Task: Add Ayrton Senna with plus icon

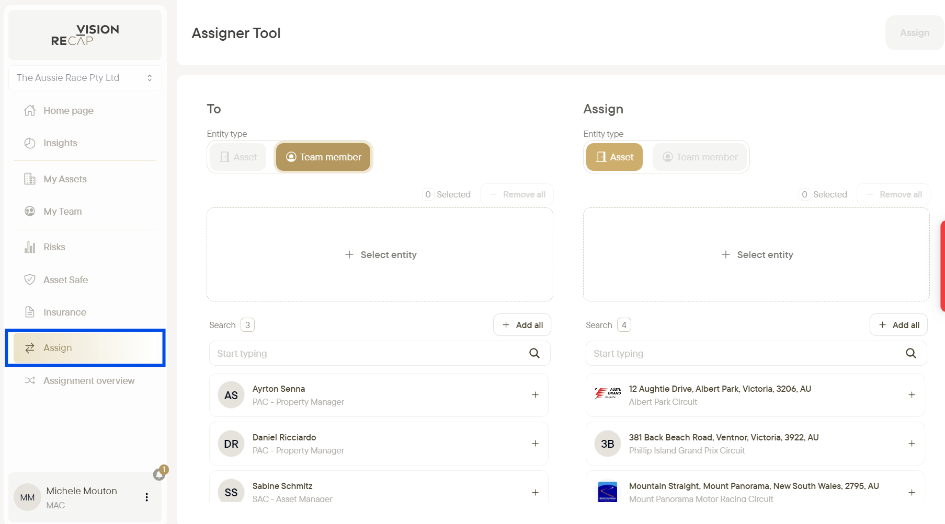Action: [x=535, y=395]
